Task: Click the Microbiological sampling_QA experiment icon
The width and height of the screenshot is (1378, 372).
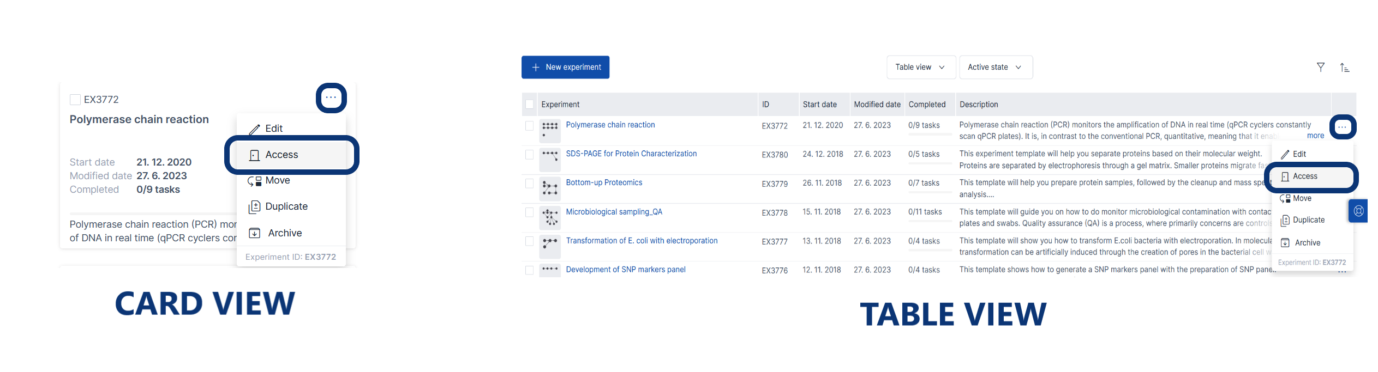Action: [x=550, y=217]
